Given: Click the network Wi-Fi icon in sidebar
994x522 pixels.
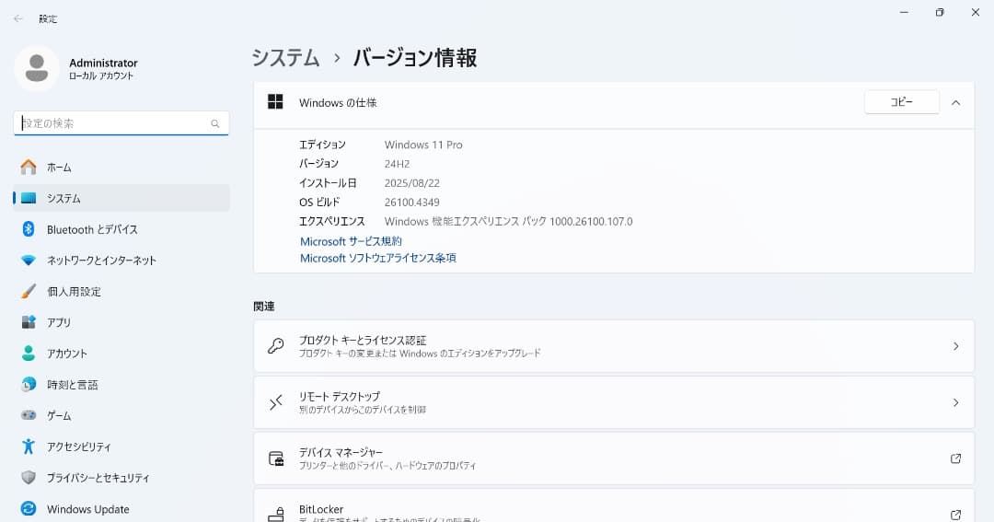Looking at the screenshot, I should 28,260.
